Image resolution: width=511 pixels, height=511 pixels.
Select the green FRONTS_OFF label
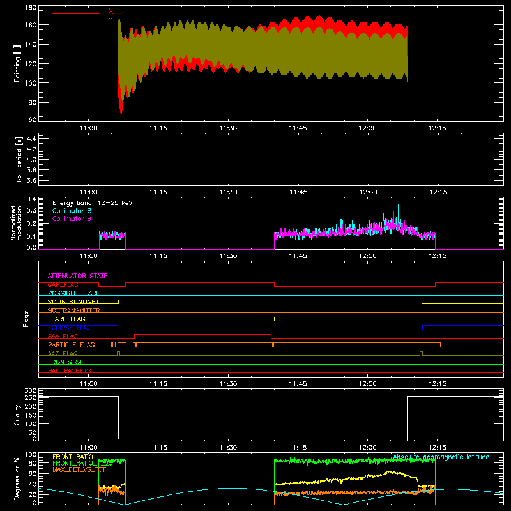click(x=68, y=362)
